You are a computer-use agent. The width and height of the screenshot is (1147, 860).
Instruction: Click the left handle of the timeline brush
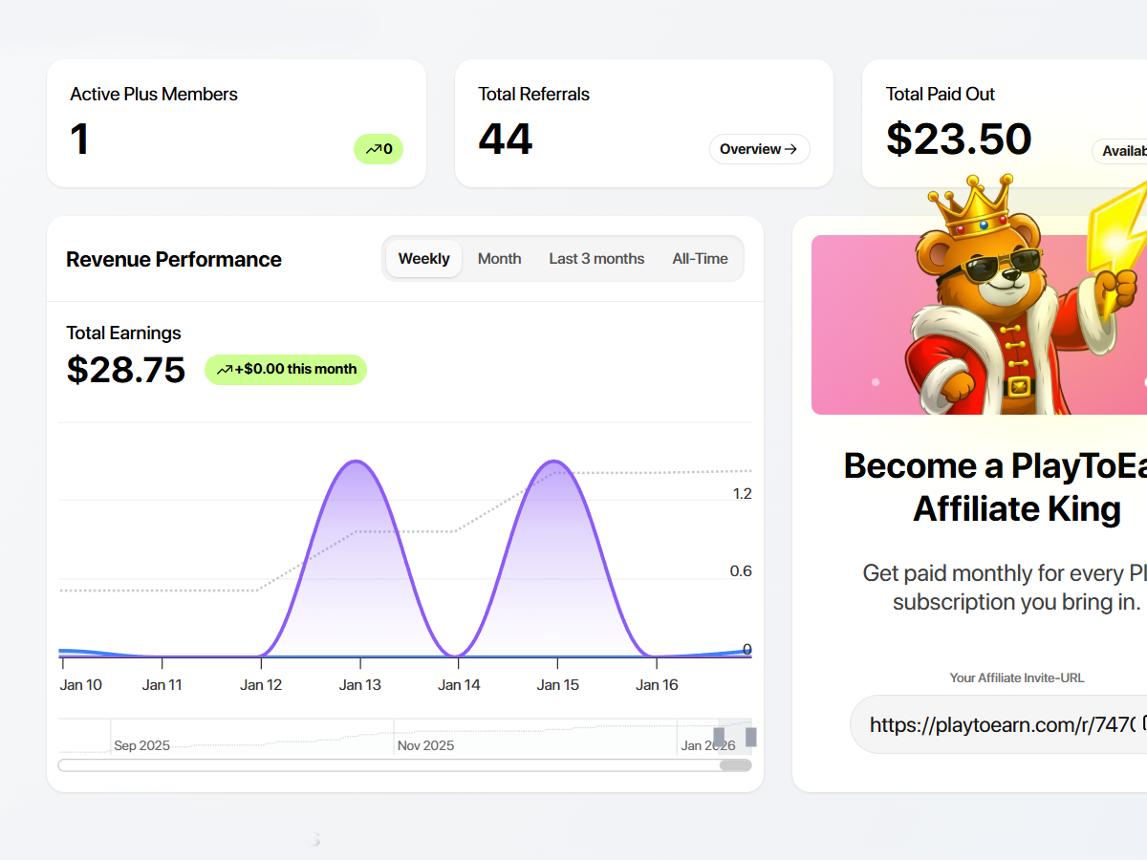(719, 736)
